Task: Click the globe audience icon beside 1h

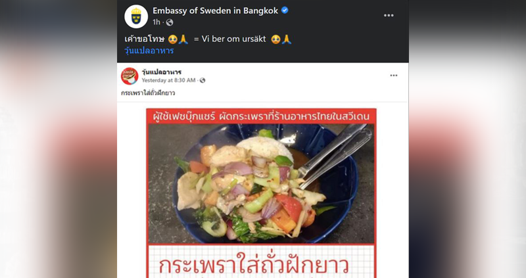Action: coord(170,22)
